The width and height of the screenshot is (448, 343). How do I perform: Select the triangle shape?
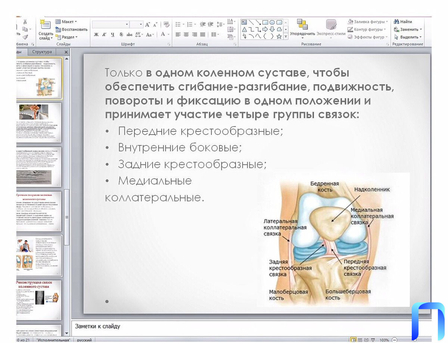(244, 29)
